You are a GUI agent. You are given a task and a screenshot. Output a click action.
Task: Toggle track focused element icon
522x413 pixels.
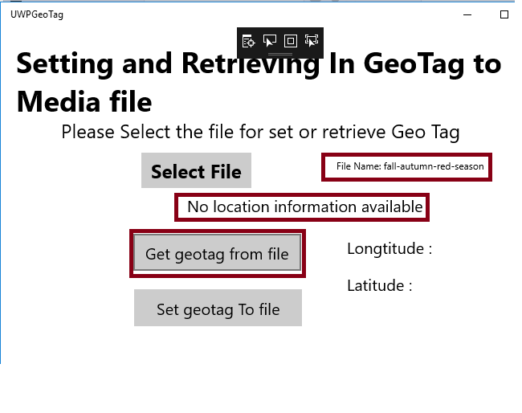(x=312, y=41)
